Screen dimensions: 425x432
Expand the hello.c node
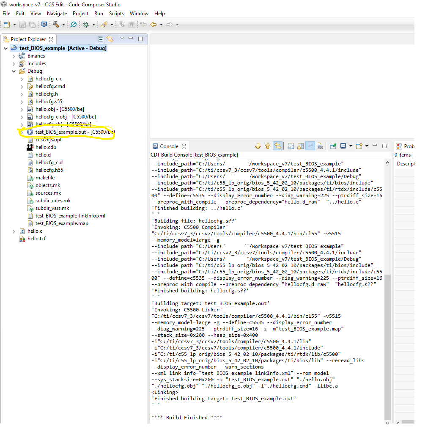[x=14, y=231]
